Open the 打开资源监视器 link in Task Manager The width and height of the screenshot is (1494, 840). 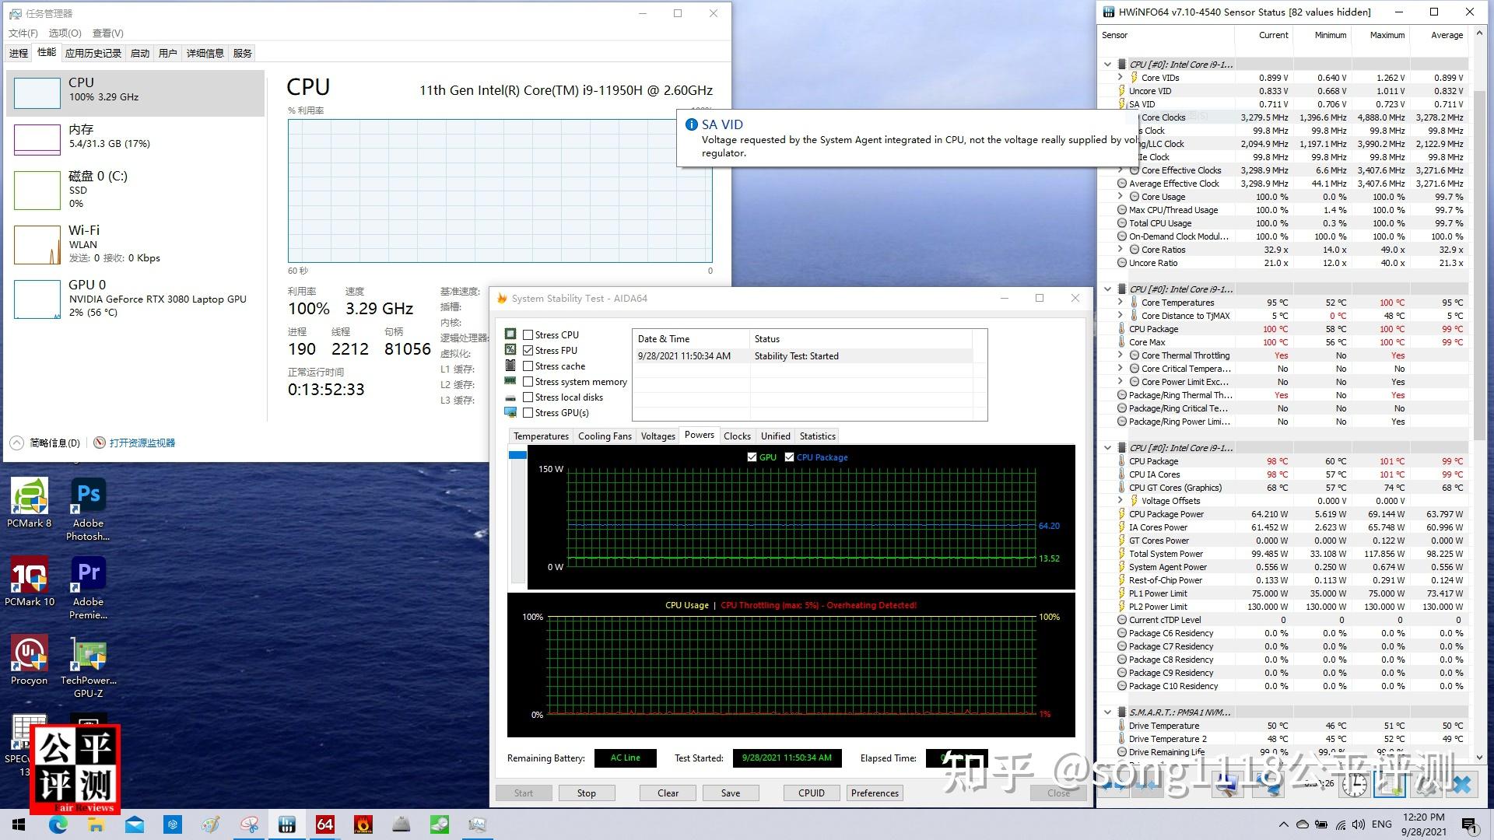click(x=141, y=443)
